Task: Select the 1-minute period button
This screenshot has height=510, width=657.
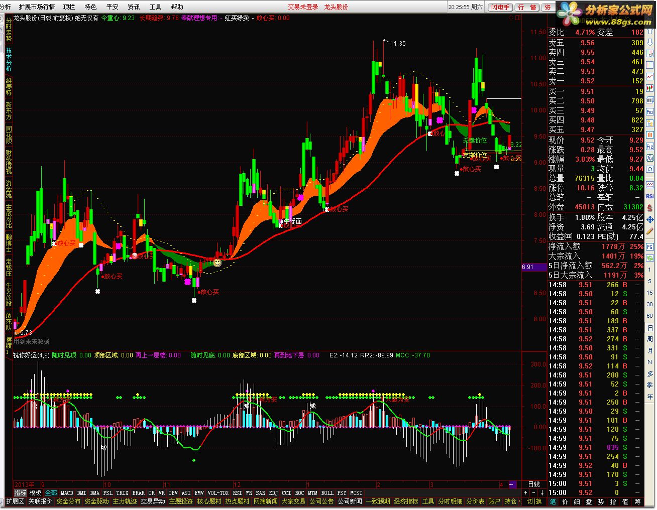Action: point(649,270)
